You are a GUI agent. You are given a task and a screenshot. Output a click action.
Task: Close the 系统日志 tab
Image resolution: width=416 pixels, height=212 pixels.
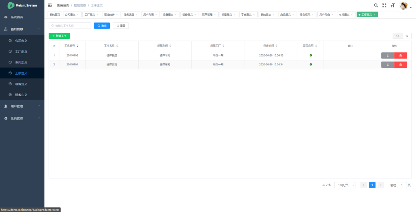[273, 15]
